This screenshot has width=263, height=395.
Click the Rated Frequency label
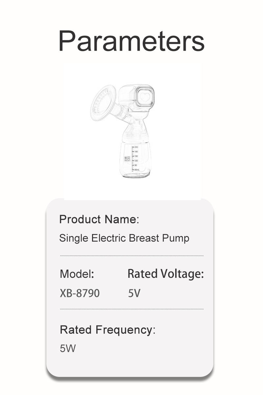107,329
